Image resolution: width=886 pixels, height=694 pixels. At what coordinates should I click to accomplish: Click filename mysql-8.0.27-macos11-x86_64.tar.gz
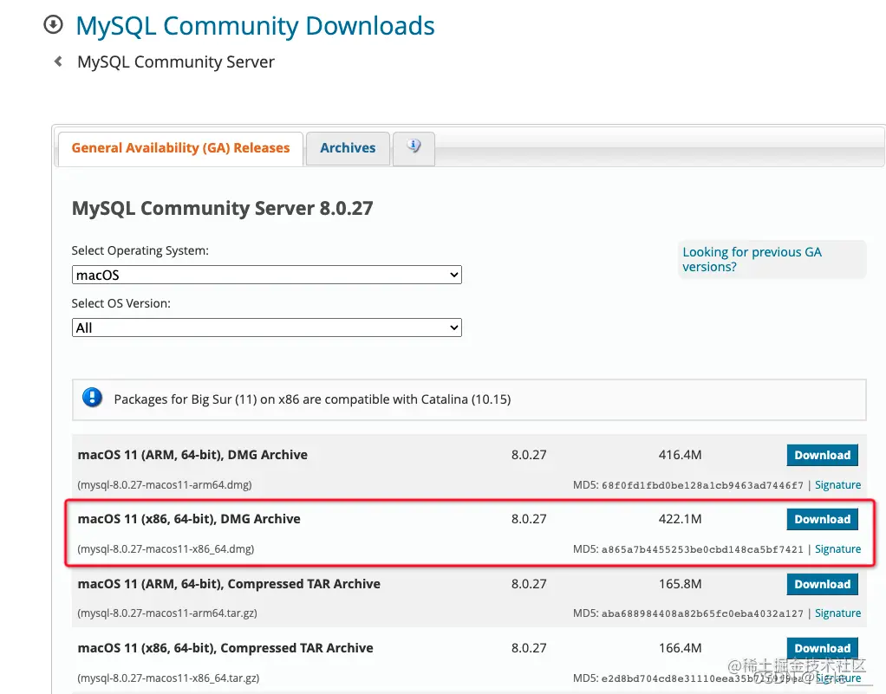coord(168,678)
